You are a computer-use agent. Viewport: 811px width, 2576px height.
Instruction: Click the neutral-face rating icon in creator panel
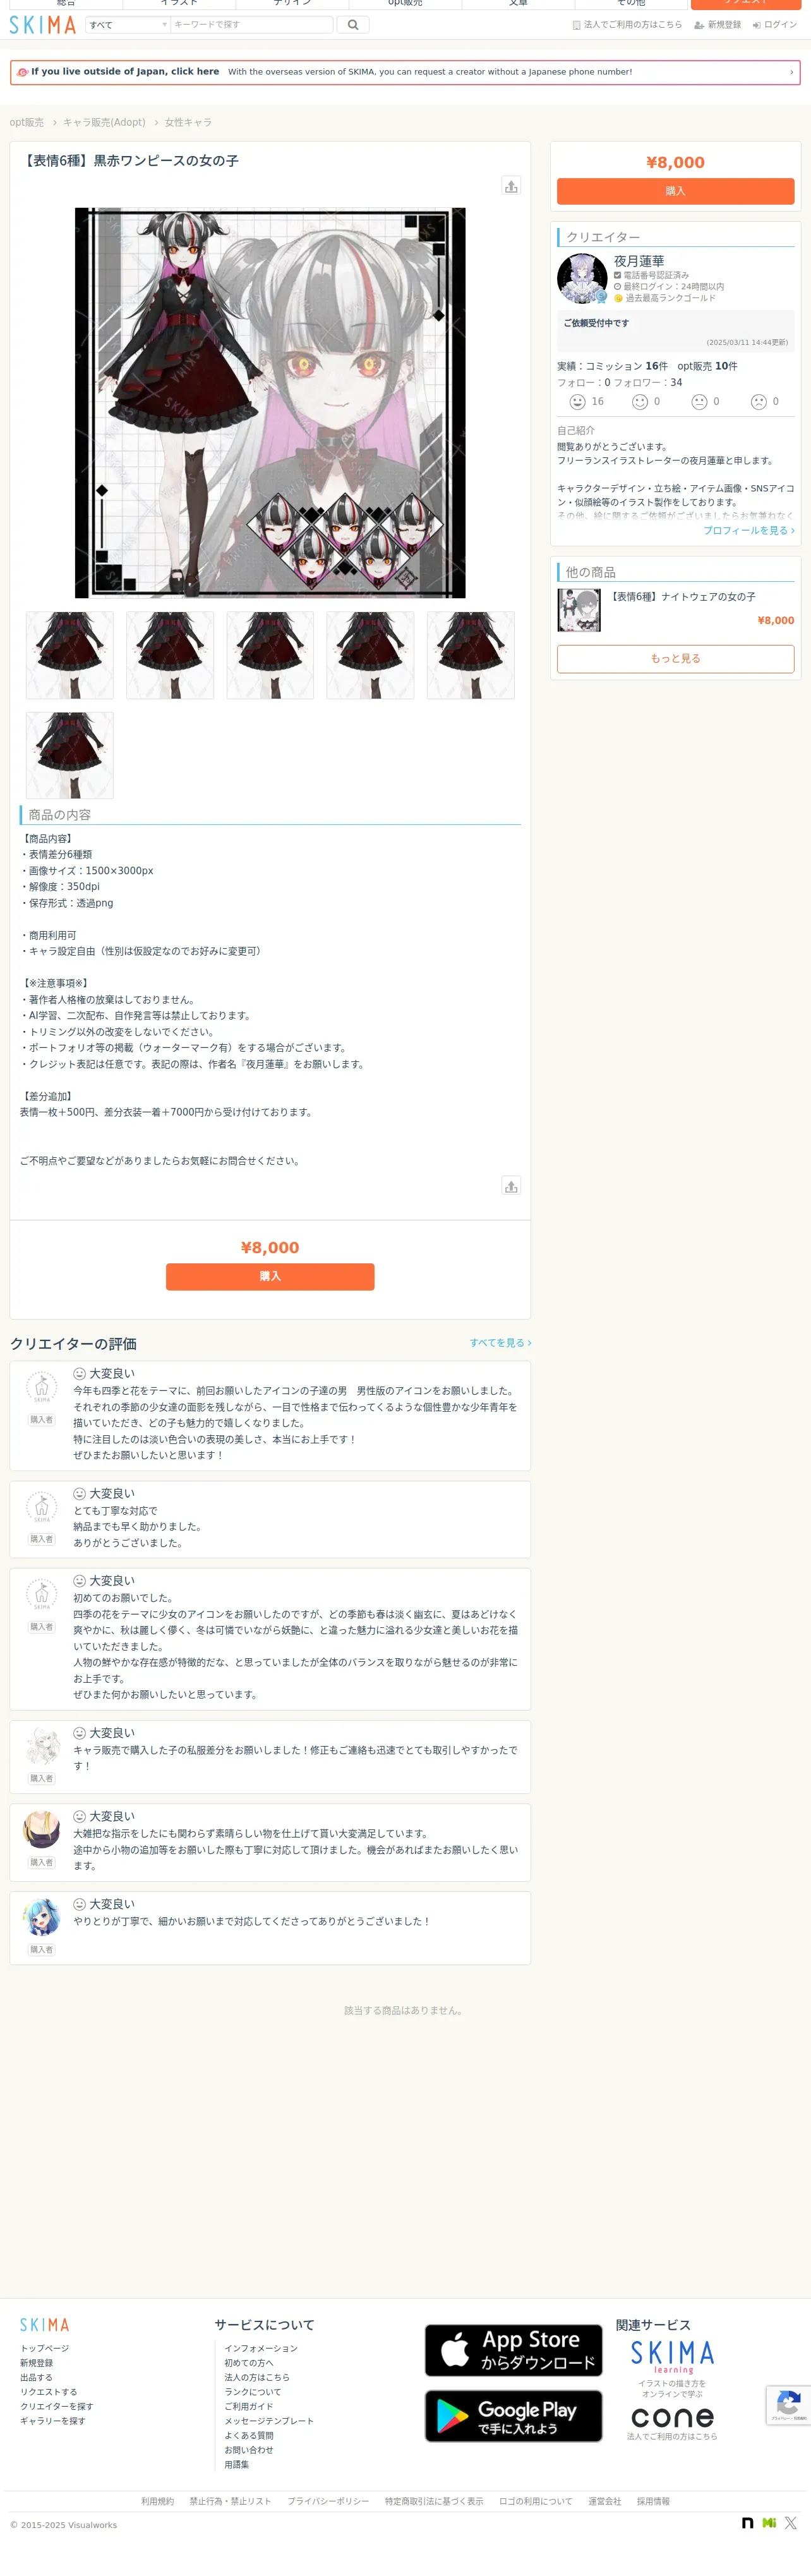[x=699, y=402]
